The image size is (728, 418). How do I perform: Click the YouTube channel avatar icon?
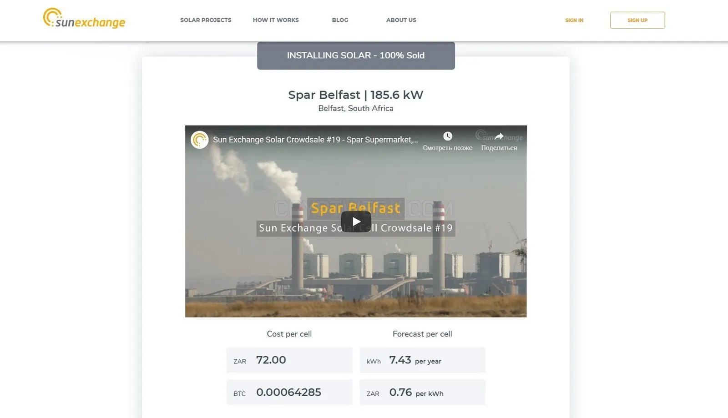pyautogui.click(x=199, y=140)
